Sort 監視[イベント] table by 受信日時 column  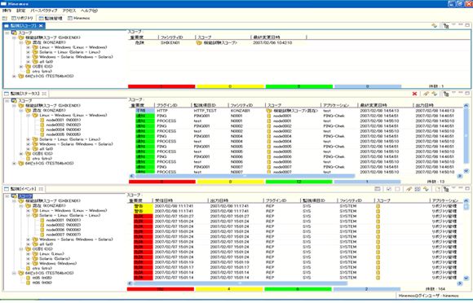tap(180, 200)
